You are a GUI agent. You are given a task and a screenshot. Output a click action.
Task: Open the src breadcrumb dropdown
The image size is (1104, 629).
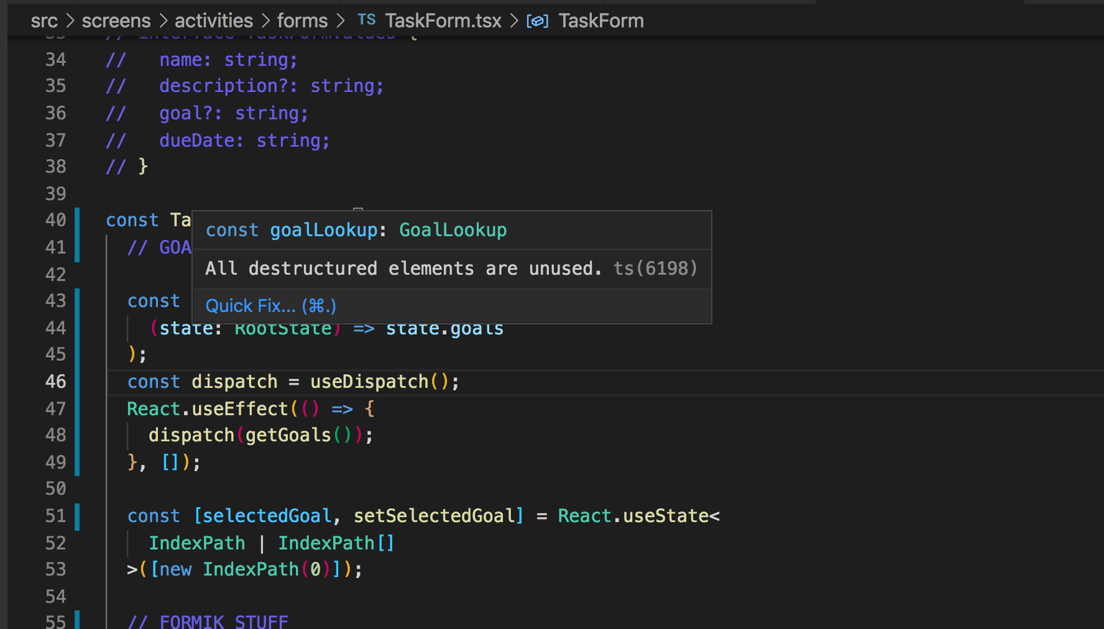click(44, 20)
